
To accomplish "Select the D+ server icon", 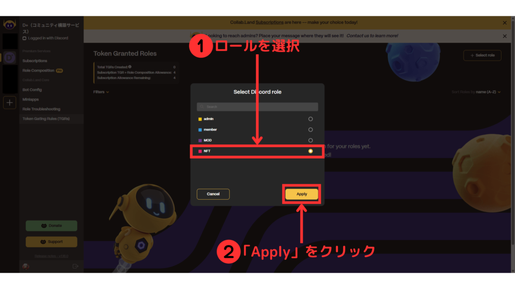I will tap(10, 58).
